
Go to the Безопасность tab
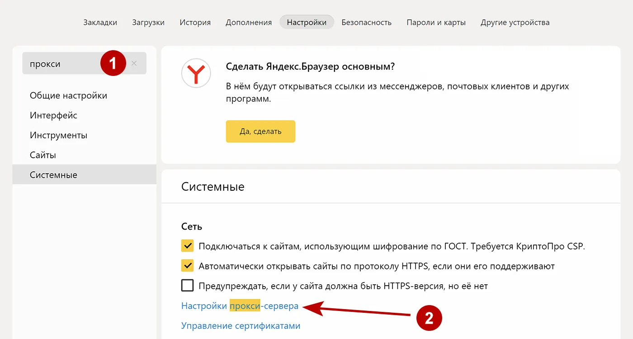[366, 22]
